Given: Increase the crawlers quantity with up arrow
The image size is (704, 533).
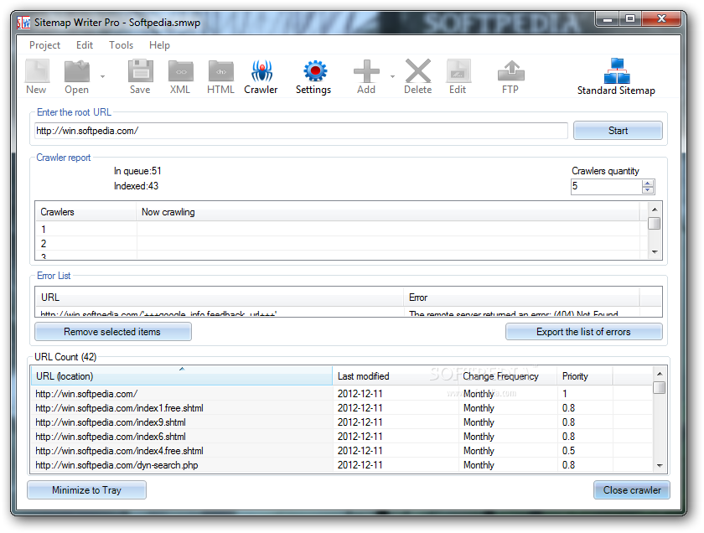Looking at the screenshot, I should pyautogui.click(x=648, y=184).
